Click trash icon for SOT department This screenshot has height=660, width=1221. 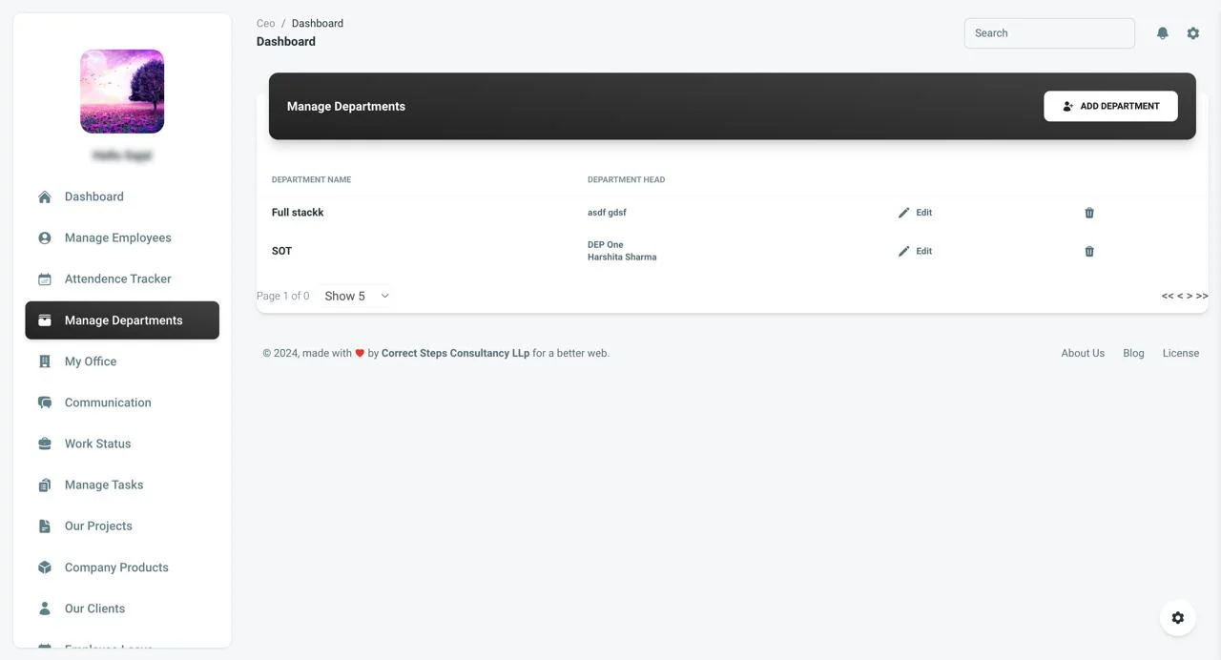(x=1089, y=252)
